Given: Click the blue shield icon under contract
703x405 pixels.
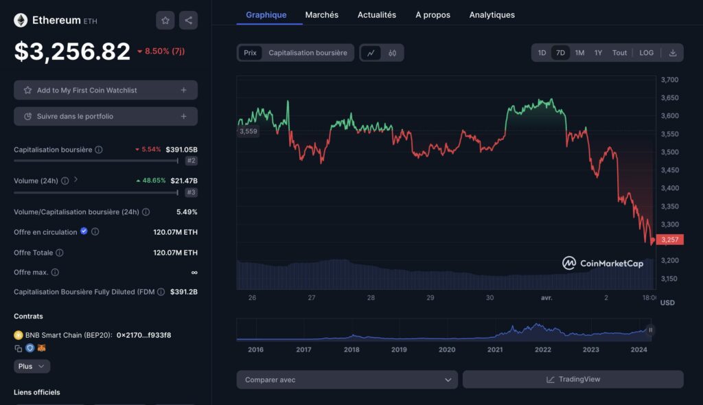Looking at the screenshot, I should point(30,348).
